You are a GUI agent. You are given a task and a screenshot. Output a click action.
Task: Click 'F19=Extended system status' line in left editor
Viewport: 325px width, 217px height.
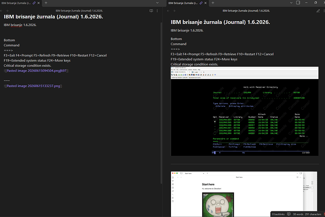[37, 61]
